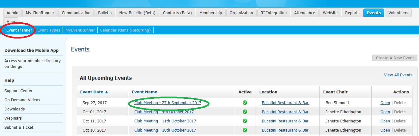Delete the Oct 11 club meeting

[400, 121]
